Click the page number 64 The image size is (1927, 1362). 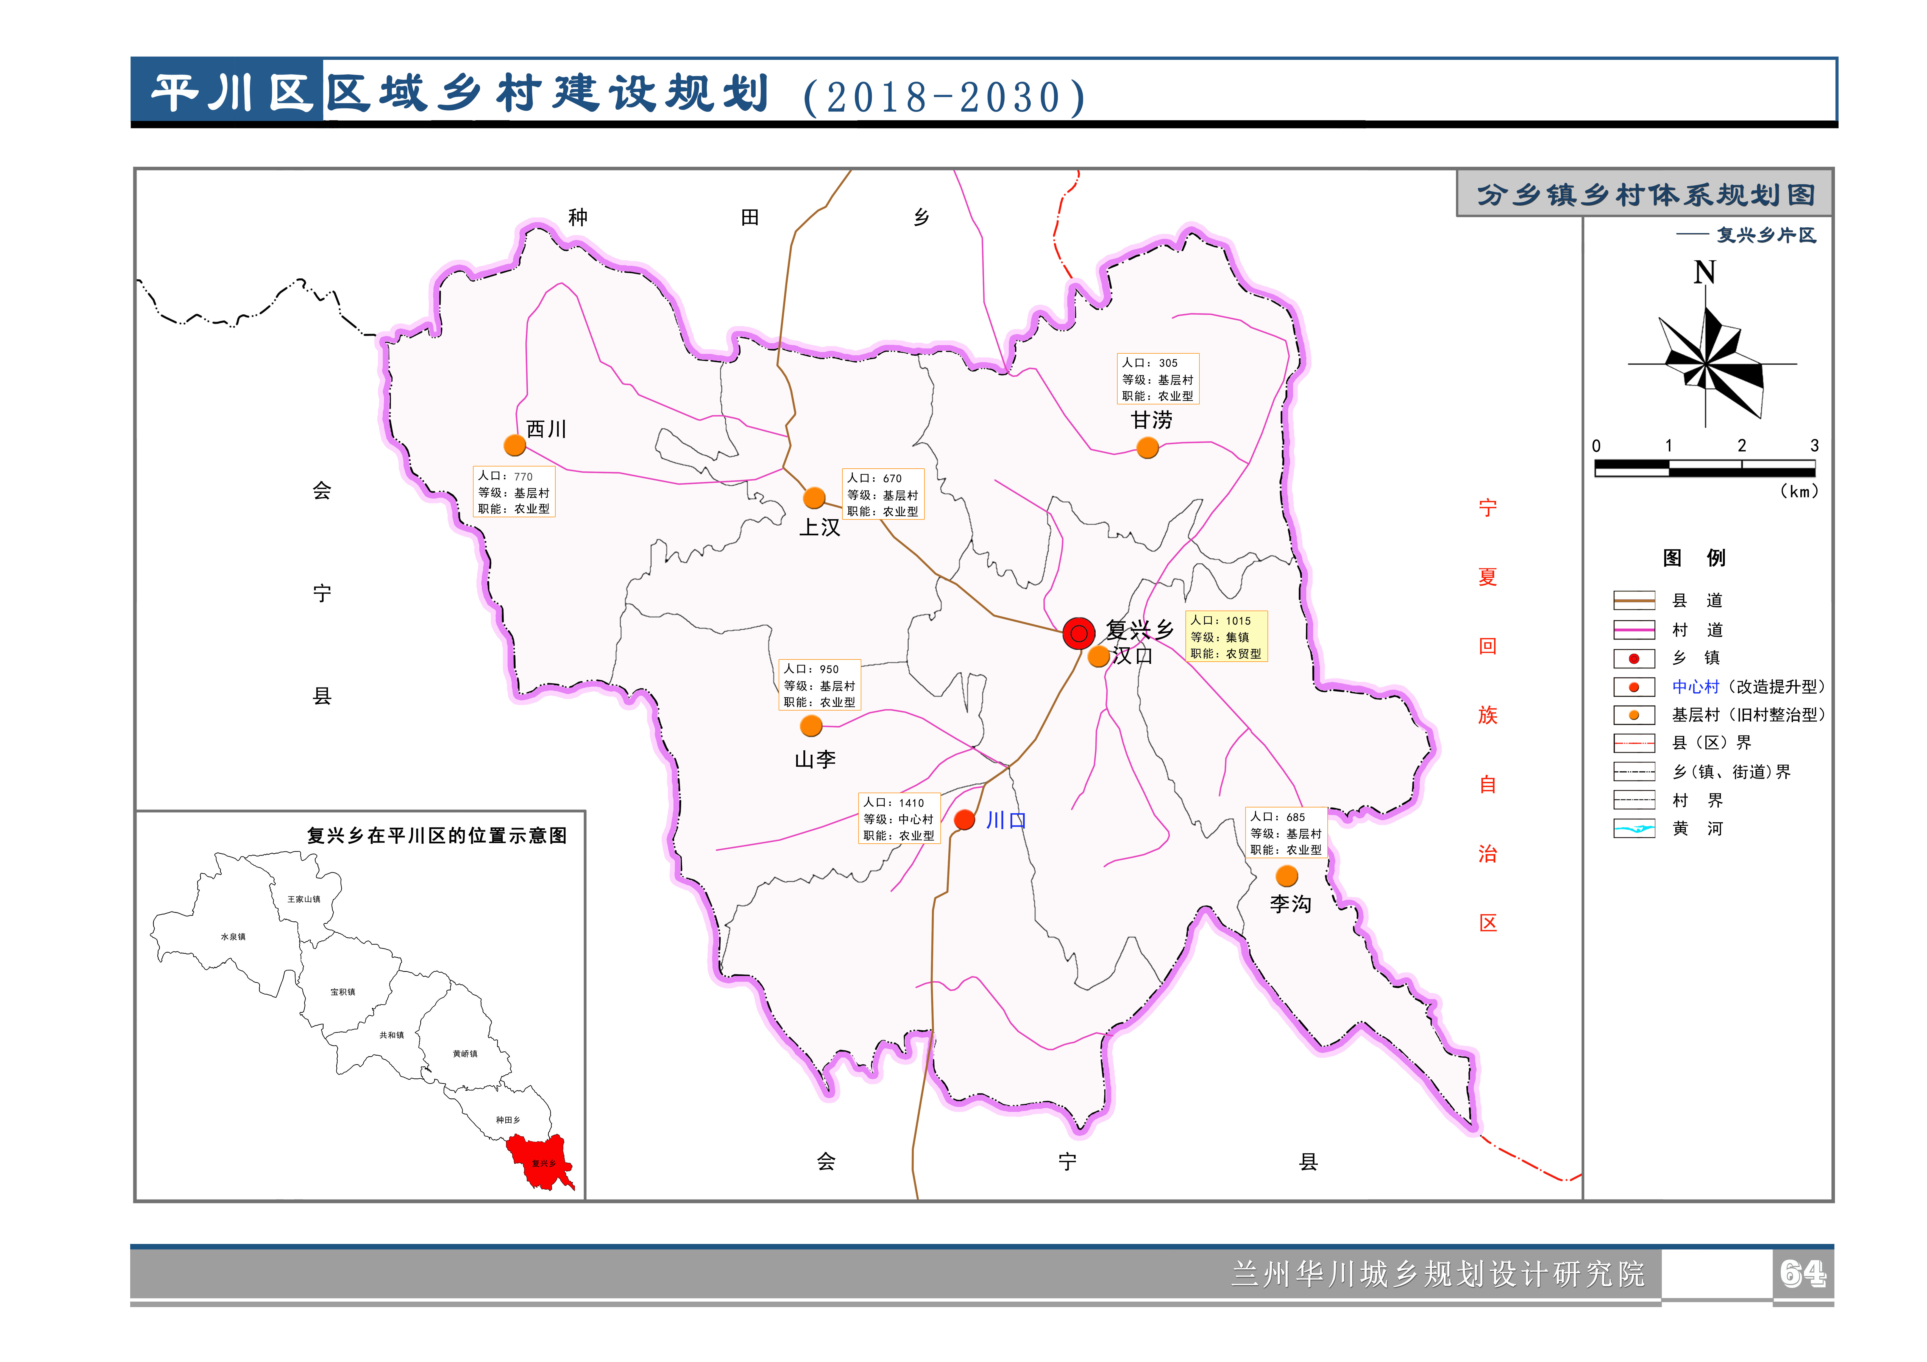point(1803,1273)
